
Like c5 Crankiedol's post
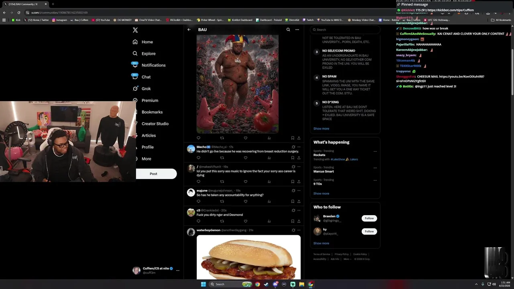(x=245, y=221)
